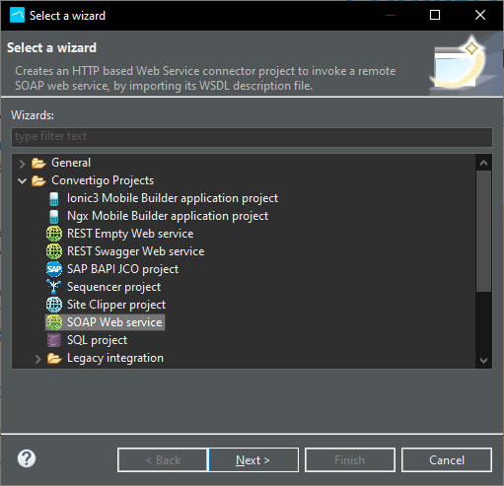Maximize the Select a wizard dialog
The width and height of the screenshot is (504, 486).
435,15
